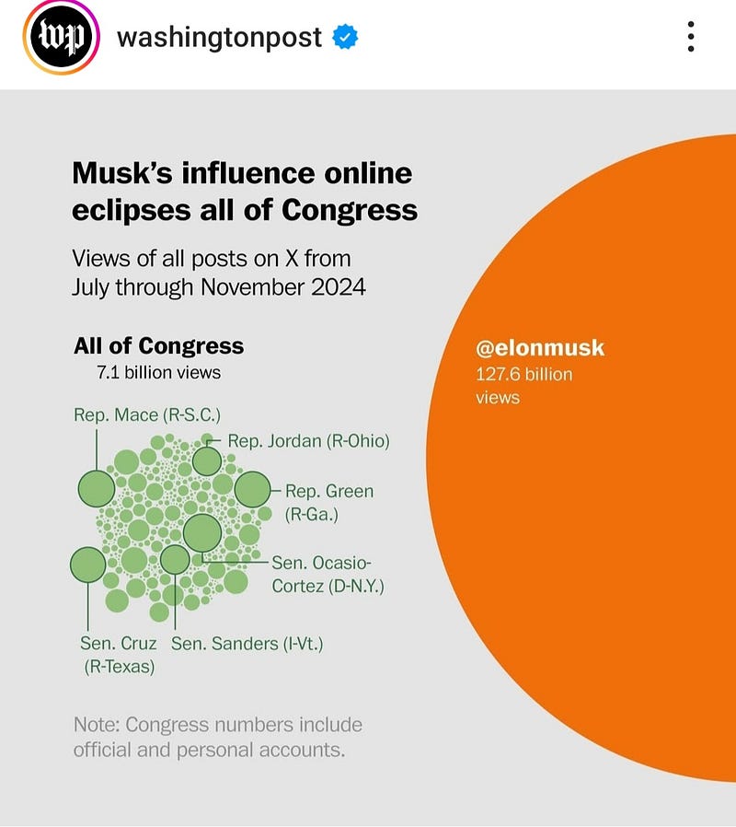Viewport: 736px width, 827px height.
Task: Click the Rep. Mace (R-S.C.) label
Action: (x=147, y=414)
